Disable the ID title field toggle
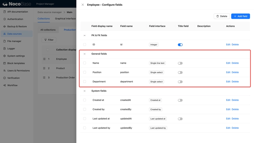Image resolution: width=254 pixels, height=143 pixels. coord(180,45)
